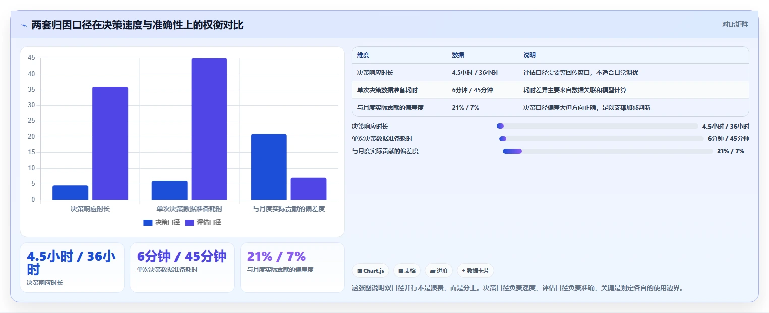Click the x-axis label 单次决策数据准备耗时

[189, 209]
